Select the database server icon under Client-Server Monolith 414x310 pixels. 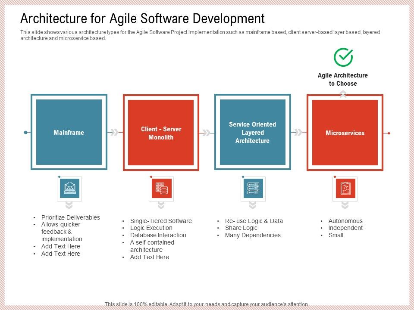(x=161, y=188)
